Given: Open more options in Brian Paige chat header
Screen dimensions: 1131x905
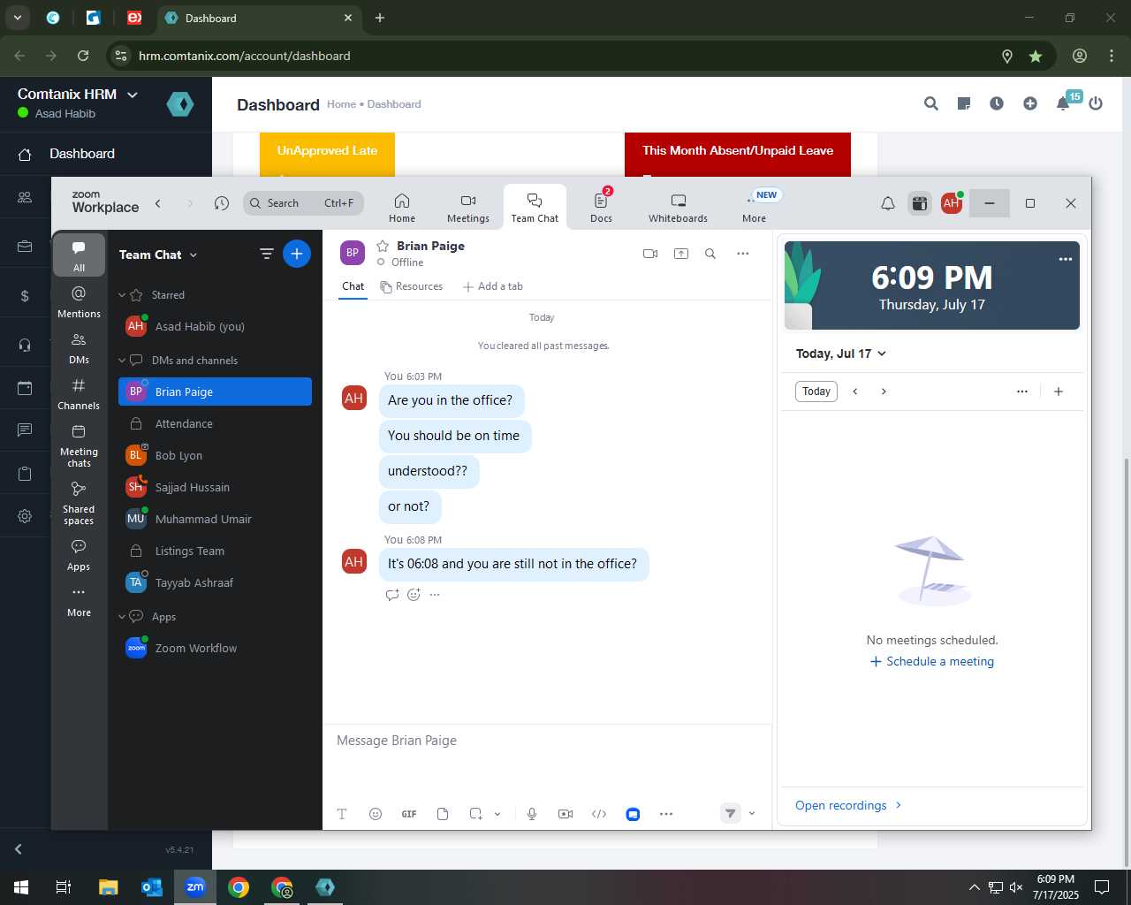Looking at the screenshot, I should [743, 254].
